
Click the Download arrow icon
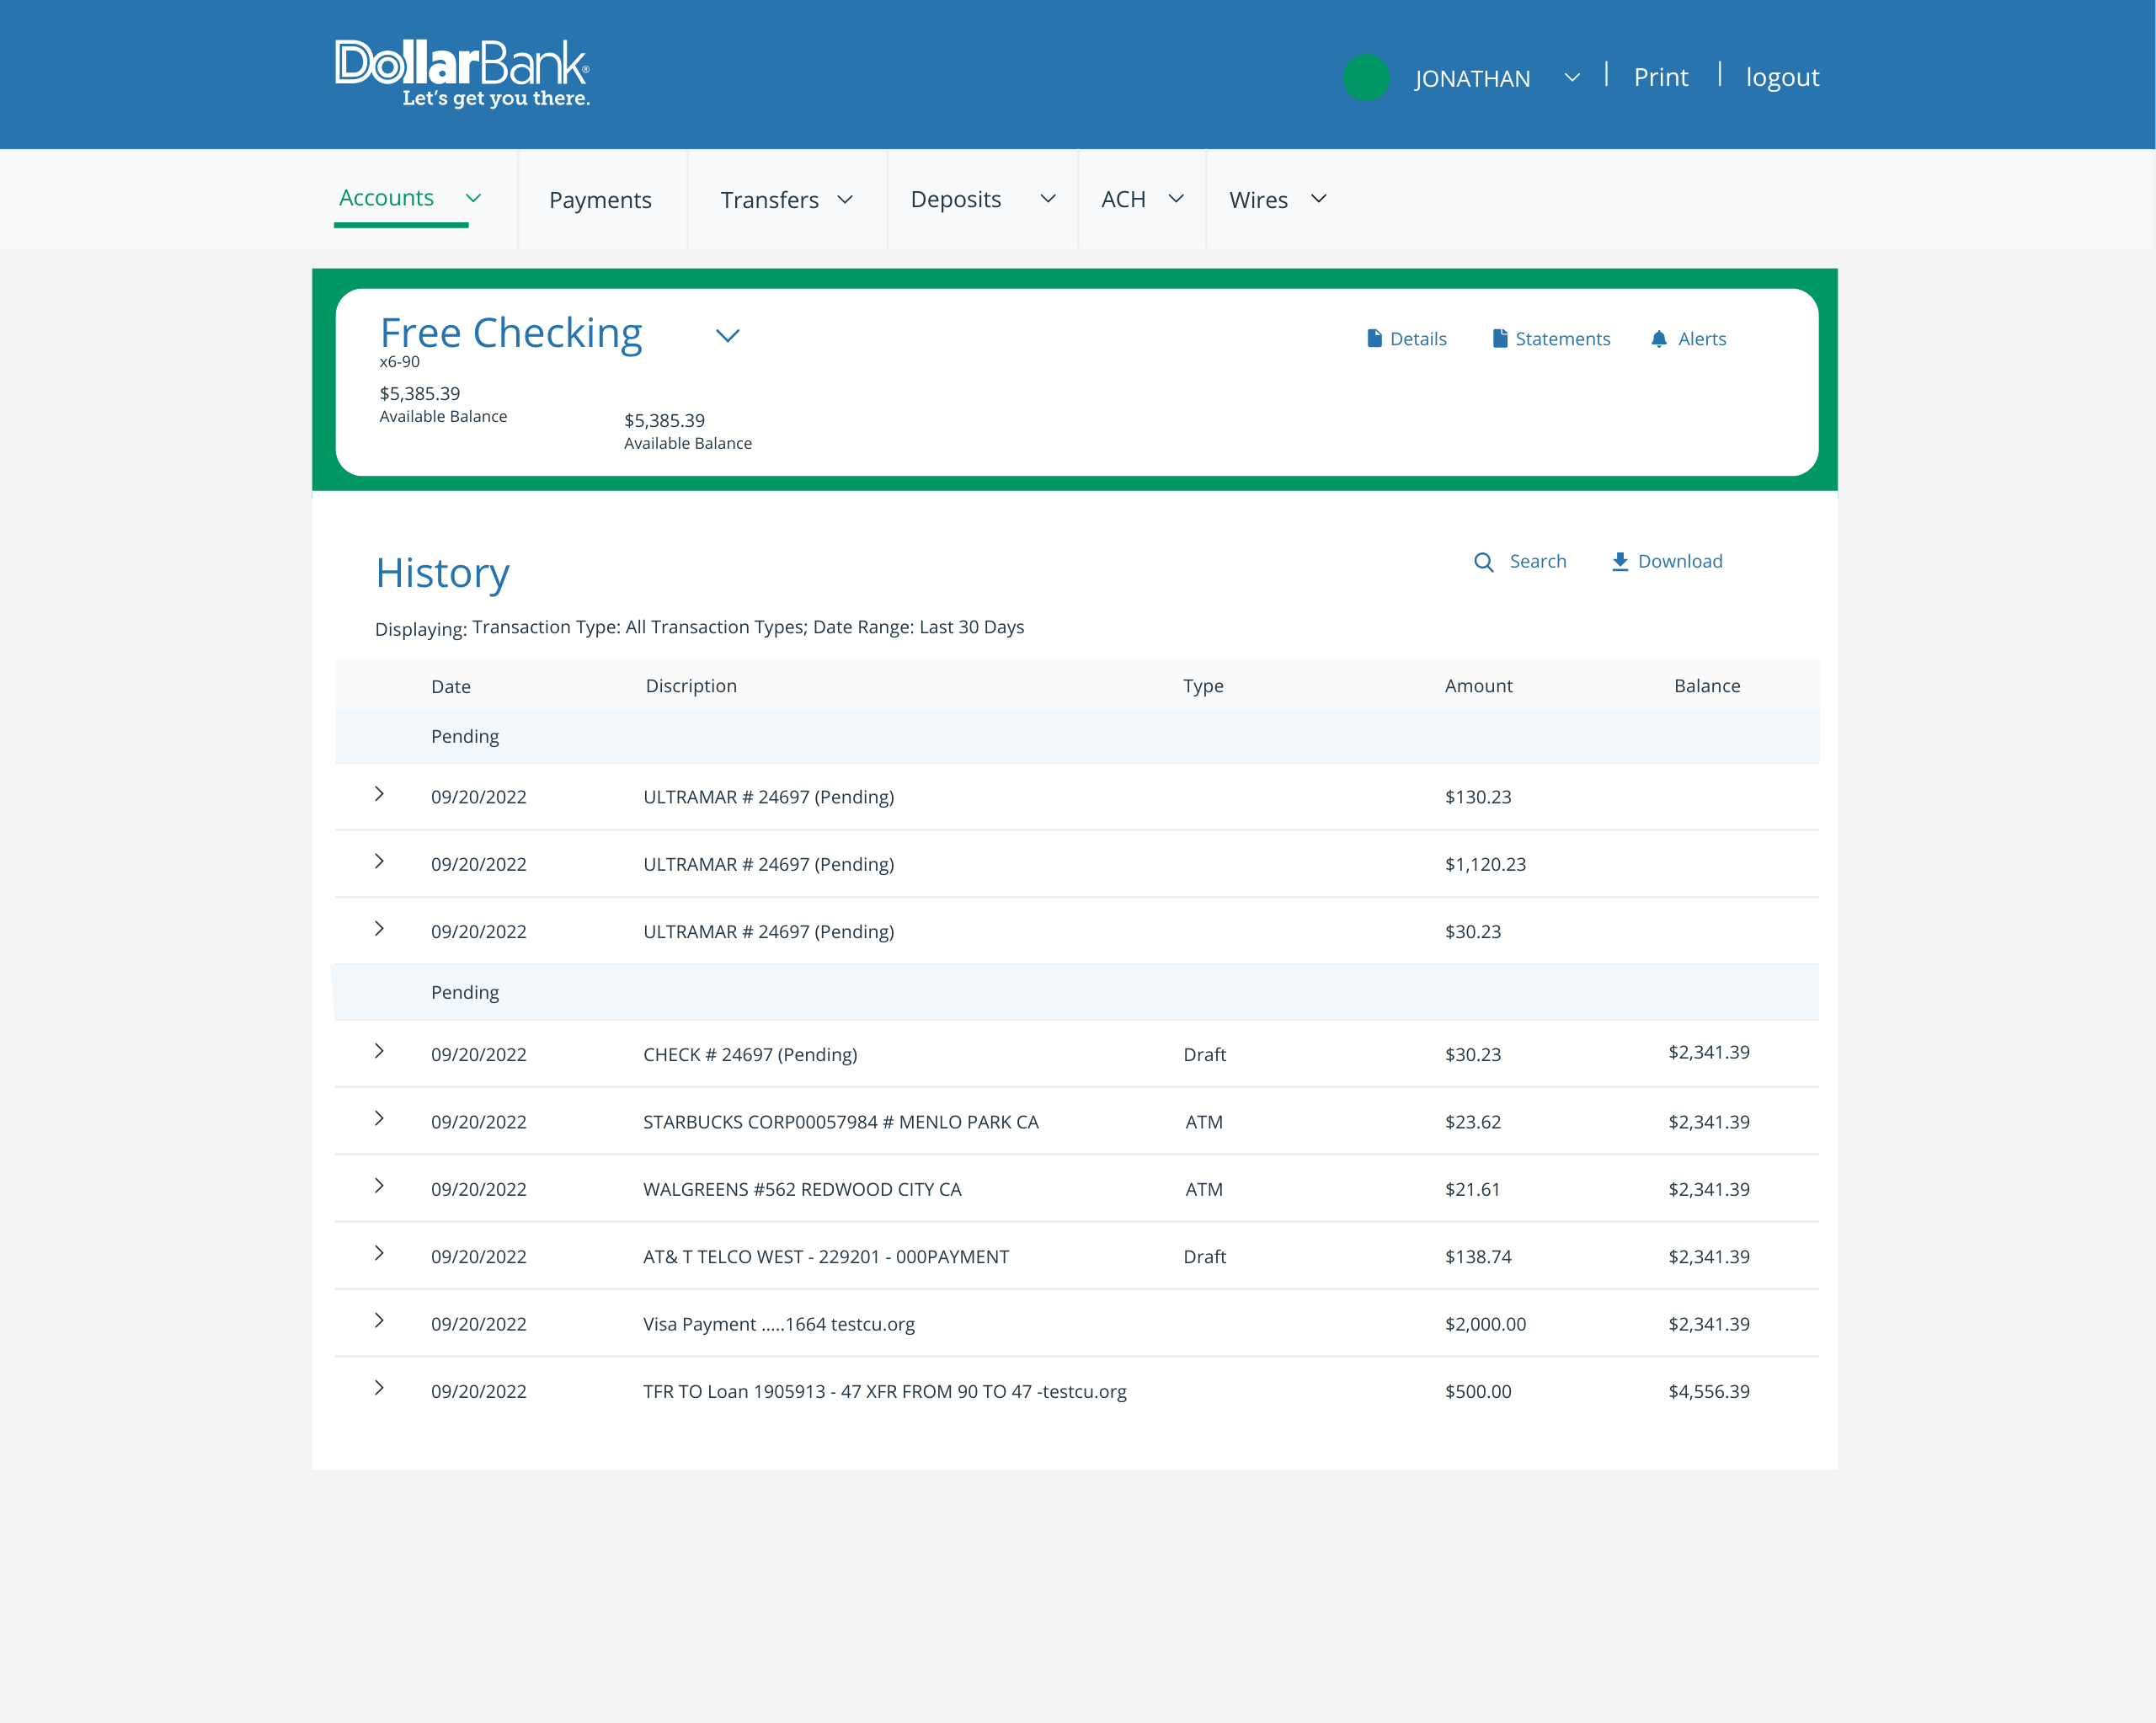tap(1619, 562)
